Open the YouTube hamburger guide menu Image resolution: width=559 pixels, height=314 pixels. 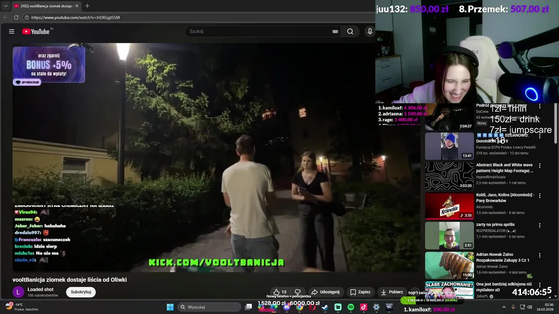point(12,31)
